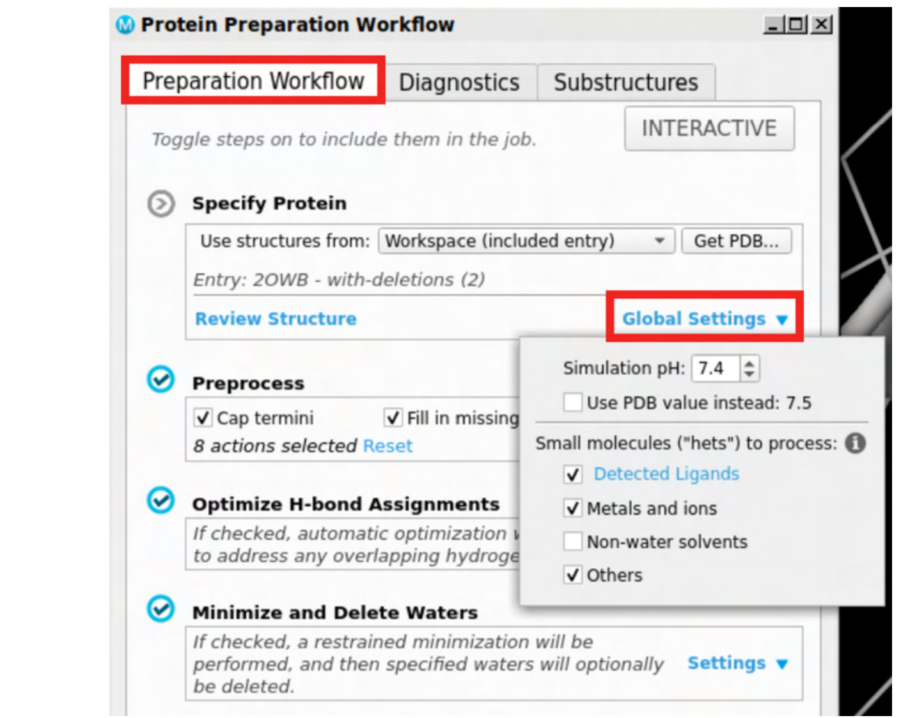Image resolution: width=917 pixels, height=718 pixels.
Task: Uncheck the Metals and ions checkbox
Action: pyautogui.click(x=573, y=508)
